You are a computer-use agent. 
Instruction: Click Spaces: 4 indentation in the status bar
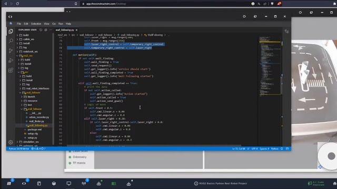click(264, 149)
